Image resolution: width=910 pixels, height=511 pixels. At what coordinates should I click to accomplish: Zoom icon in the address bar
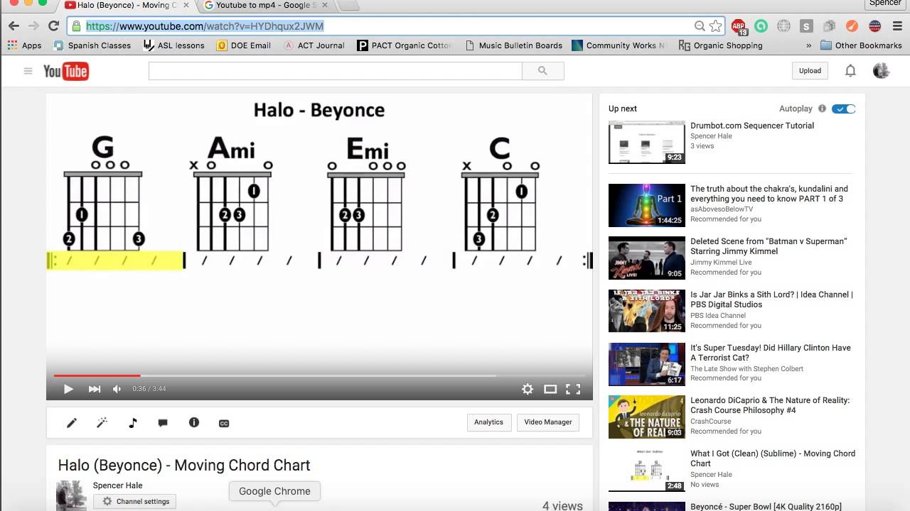pos(700,26)
